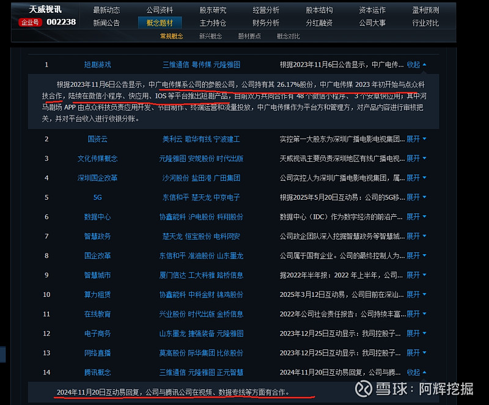The width and height of the screenshot is (489, 405).
Task: Open the 粤传媒 stock link
Action: 201,65
